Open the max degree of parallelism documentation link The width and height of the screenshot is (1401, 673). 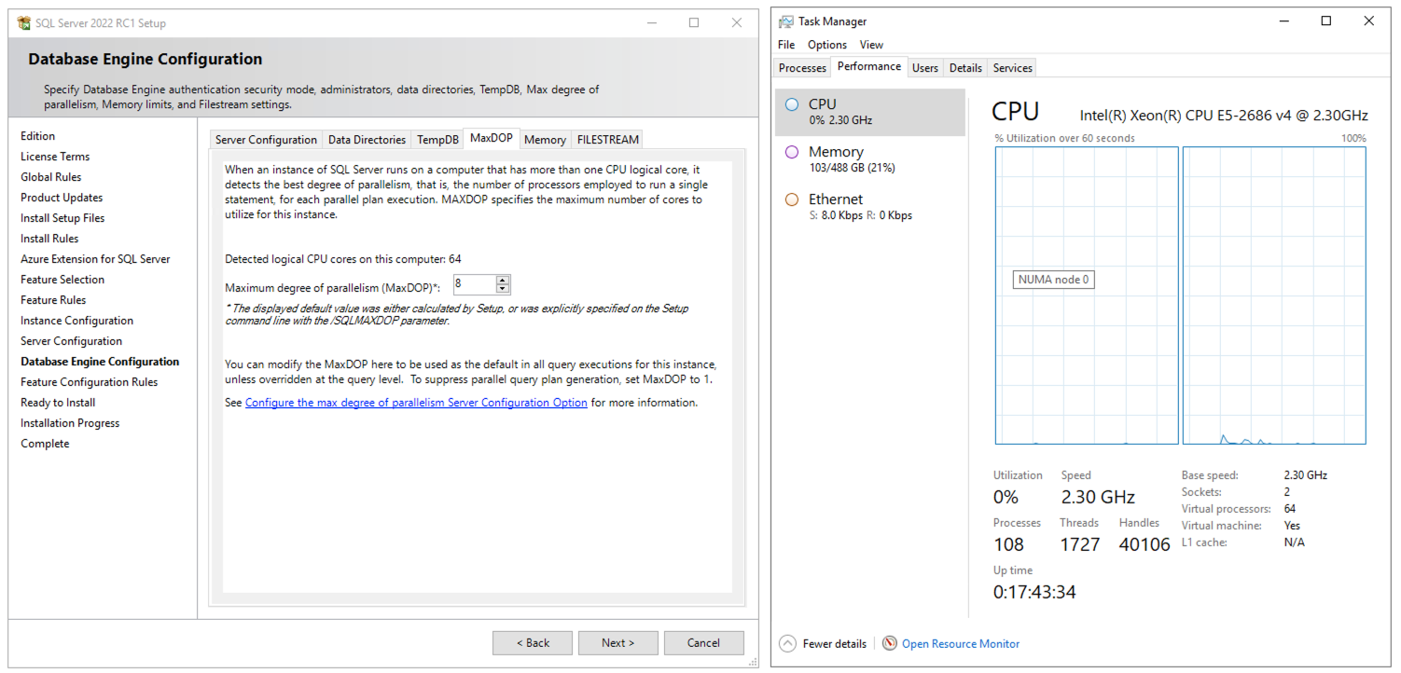coord(416,403)
